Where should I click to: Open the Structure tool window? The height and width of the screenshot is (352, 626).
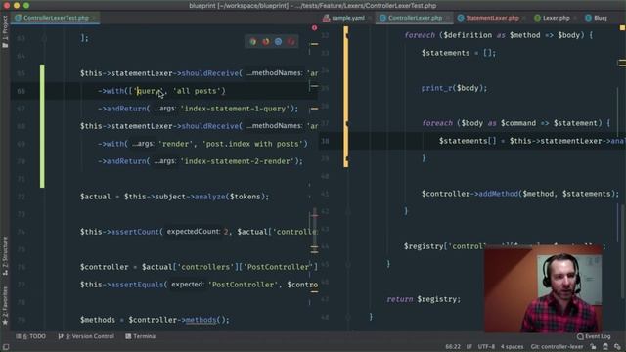5,255
